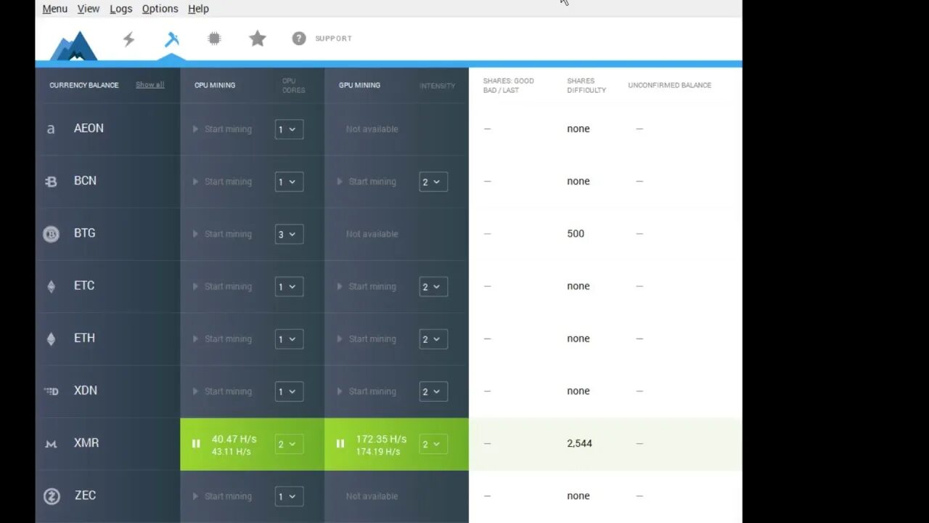
Task: Open ETC GPU intensity dropdown
Action: click(433, 286)
